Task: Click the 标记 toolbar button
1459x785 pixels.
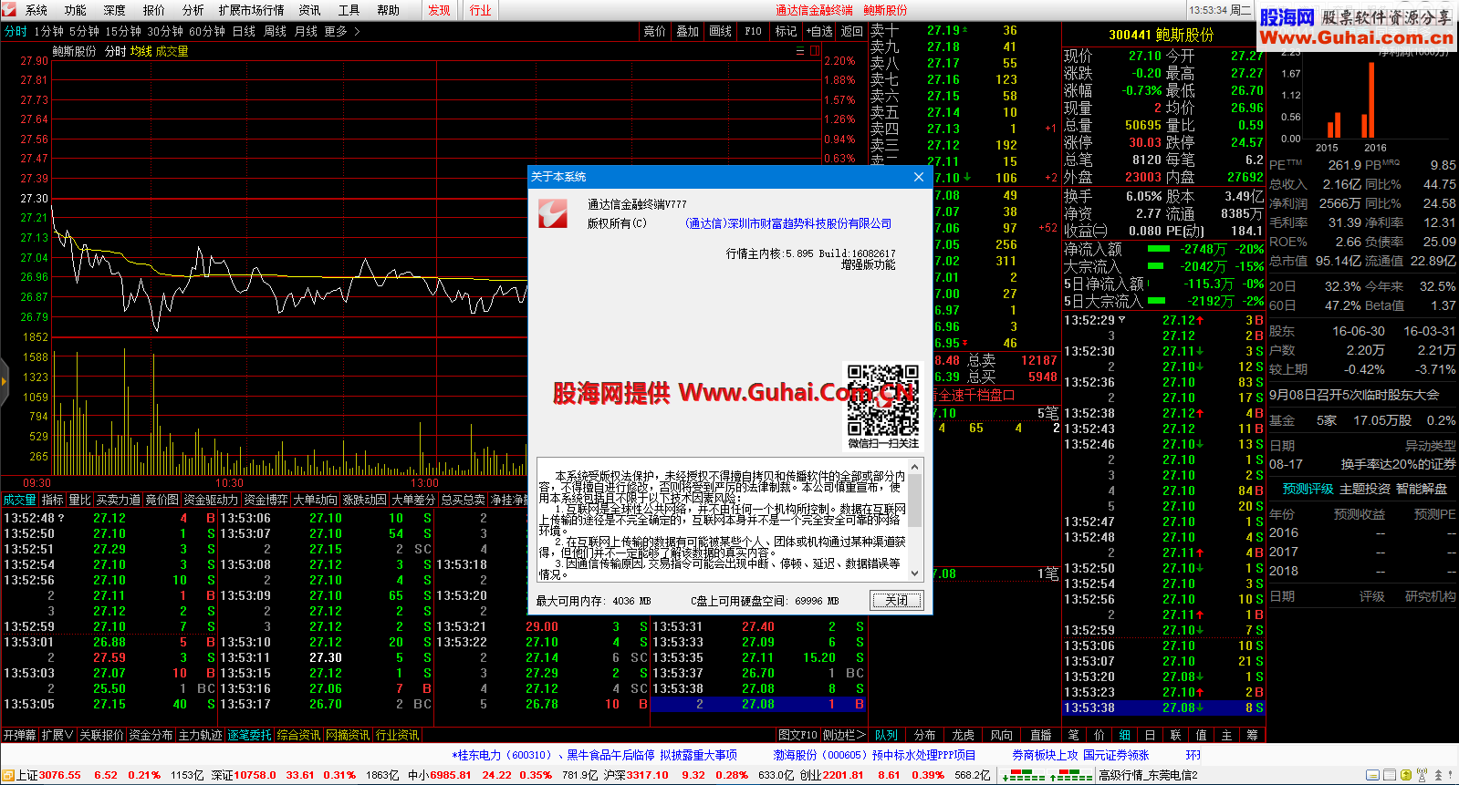Action: 787,31
